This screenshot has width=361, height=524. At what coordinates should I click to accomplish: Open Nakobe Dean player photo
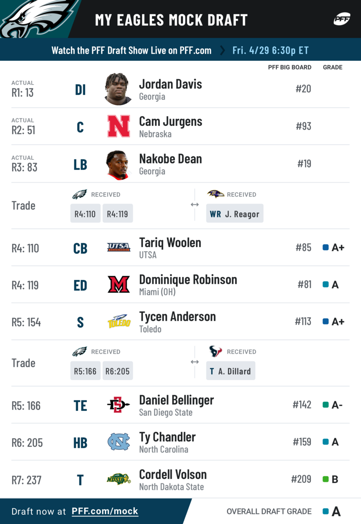point(118,165)
